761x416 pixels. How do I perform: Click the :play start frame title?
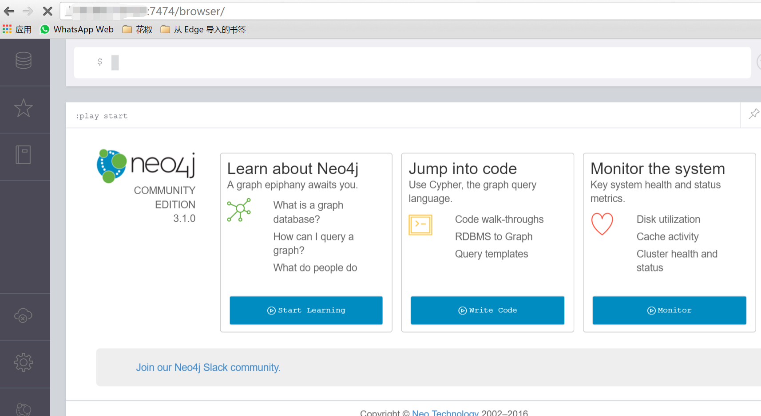102,116
